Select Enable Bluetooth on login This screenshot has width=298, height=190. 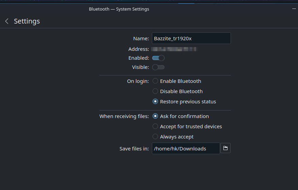pos(155,81)
